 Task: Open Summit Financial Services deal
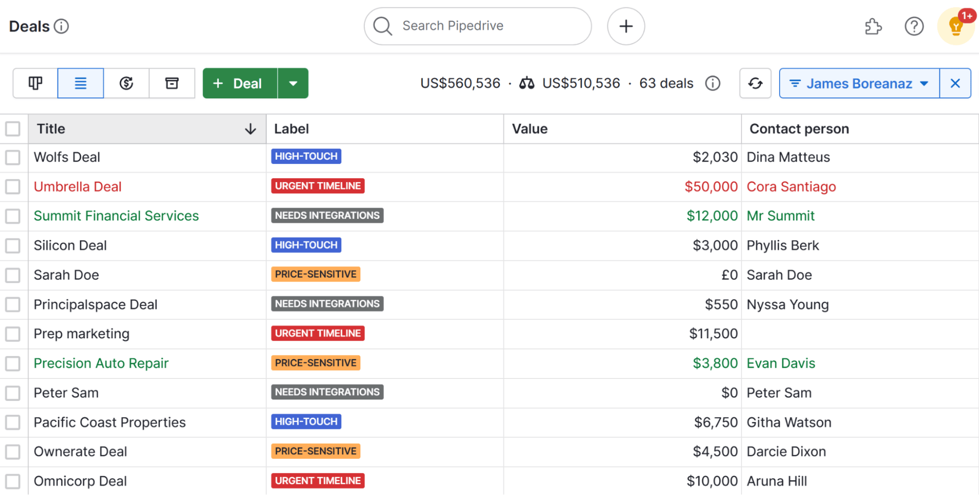(116, 215)
